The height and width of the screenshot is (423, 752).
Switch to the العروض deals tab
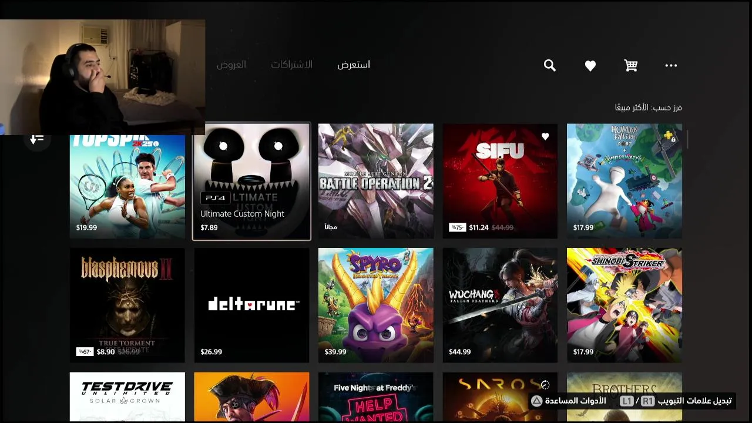231,65
